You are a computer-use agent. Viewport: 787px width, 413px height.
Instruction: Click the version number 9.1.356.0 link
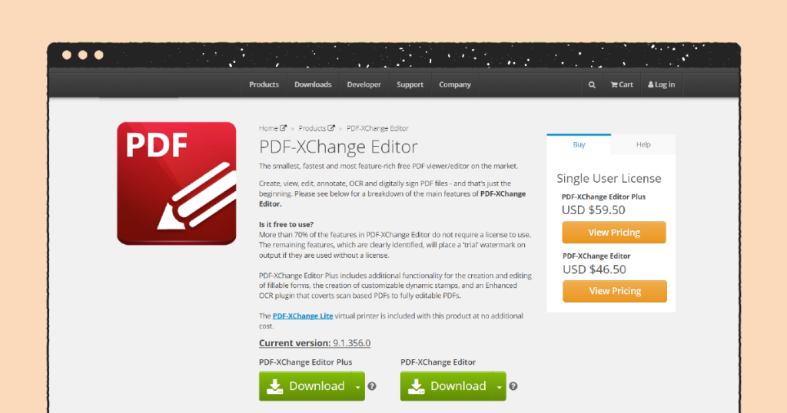(352, 343)
